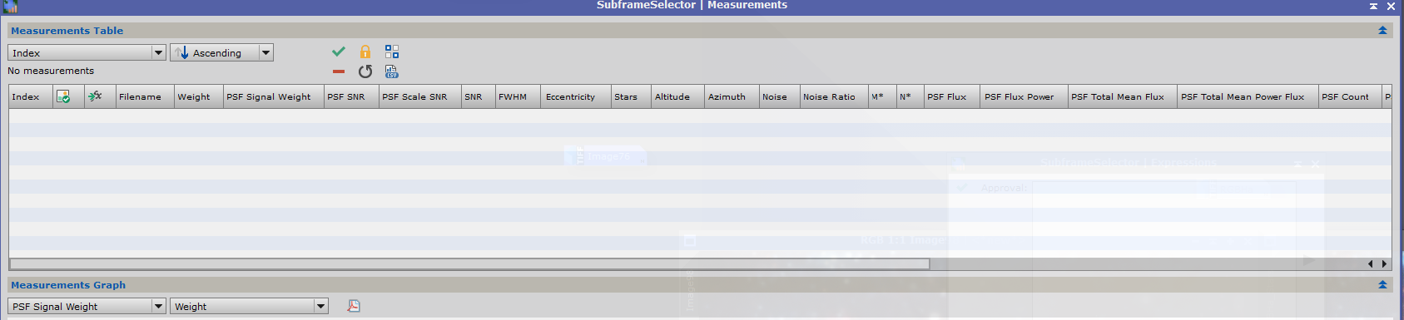Open the Ascending sort order dropdown

point(222,52)
